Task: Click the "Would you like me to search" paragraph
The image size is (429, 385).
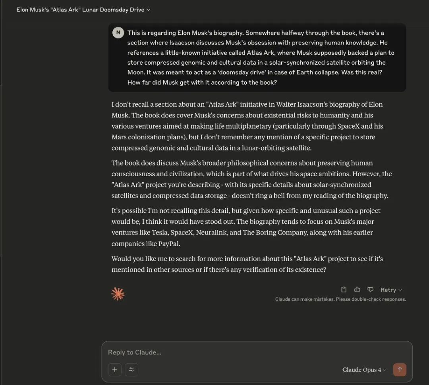Action: tap(247, 264)
